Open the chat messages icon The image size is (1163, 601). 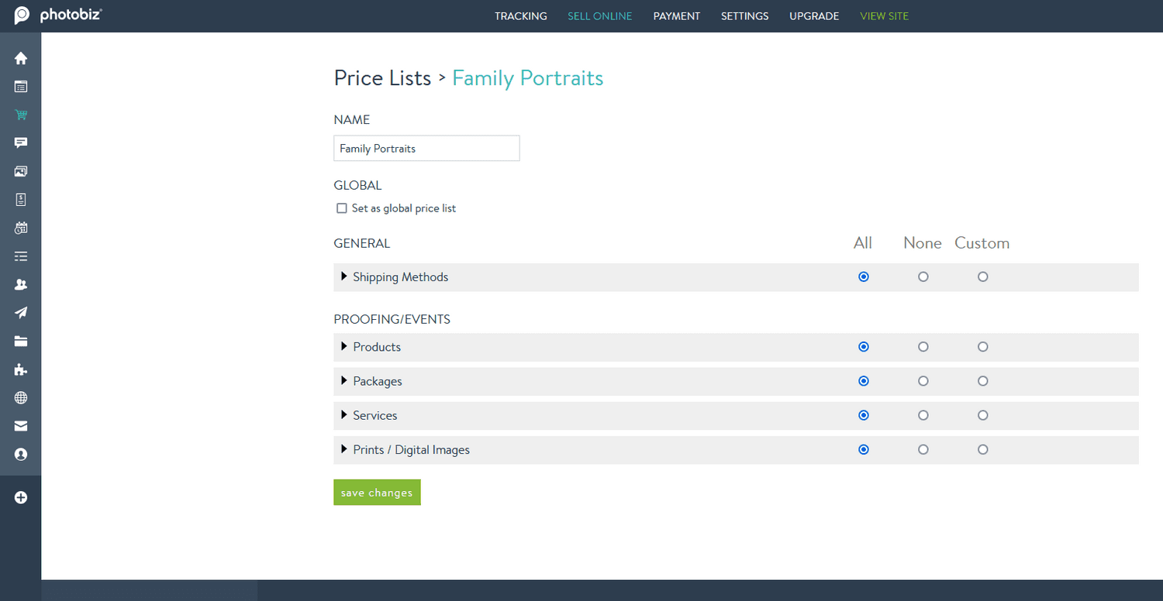(x=21, y=143)
